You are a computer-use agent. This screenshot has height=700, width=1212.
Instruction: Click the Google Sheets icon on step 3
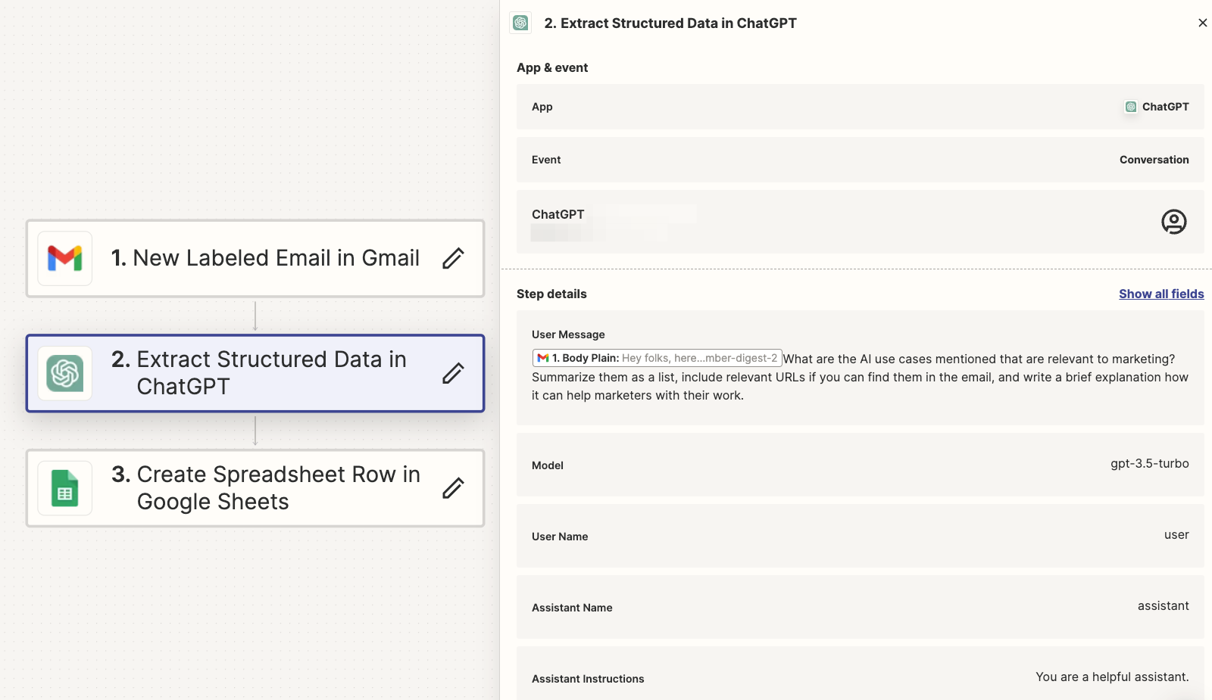click(x=64, y=488)
